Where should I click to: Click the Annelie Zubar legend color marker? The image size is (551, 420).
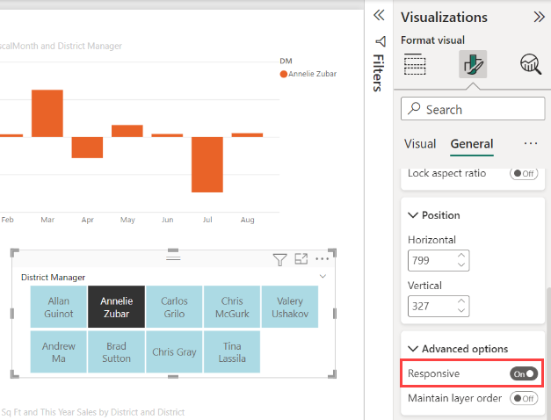(x=284, y=74)
